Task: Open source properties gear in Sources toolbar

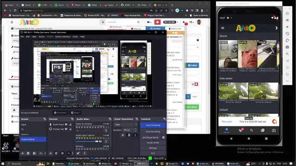Action: [x=62, y=153]
